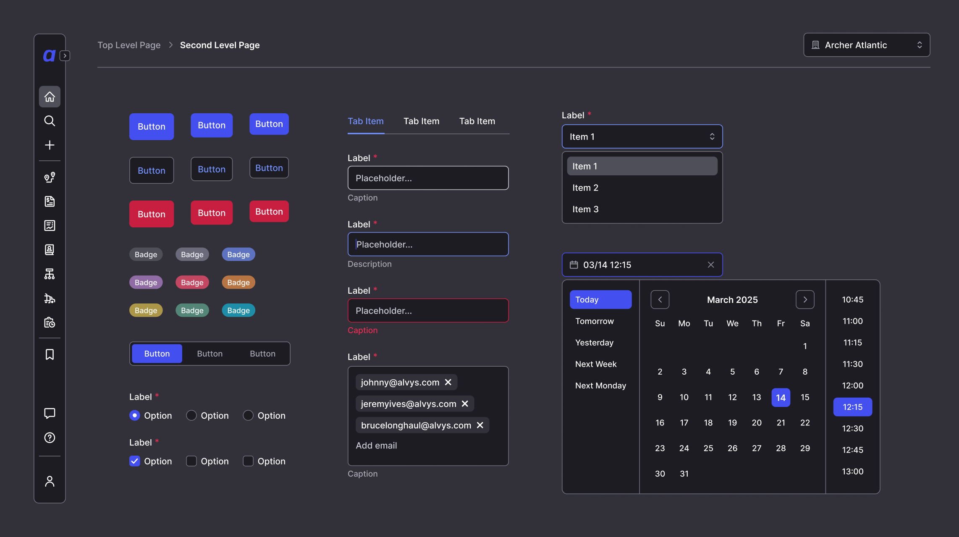Select the middle segmented control Button
This screenshot has height=537, width=959.
(x=210, y=354)
